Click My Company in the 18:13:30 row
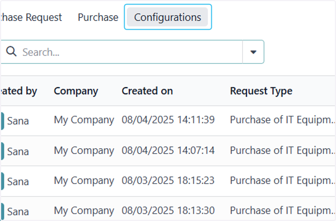This screenshot has height=221, width=336. pyautogui.click(x=84, y=211)
